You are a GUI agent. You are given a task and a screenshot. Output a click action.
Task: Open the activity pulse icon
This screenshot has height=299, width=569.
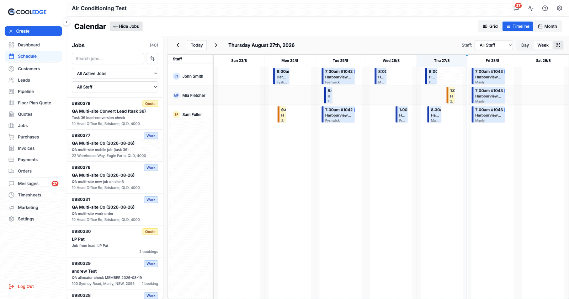point(531,8)
